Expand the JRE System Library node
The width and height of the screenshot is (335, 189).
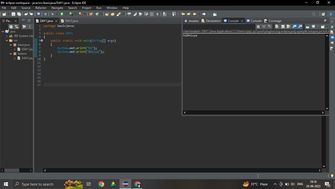pos(7,36)
